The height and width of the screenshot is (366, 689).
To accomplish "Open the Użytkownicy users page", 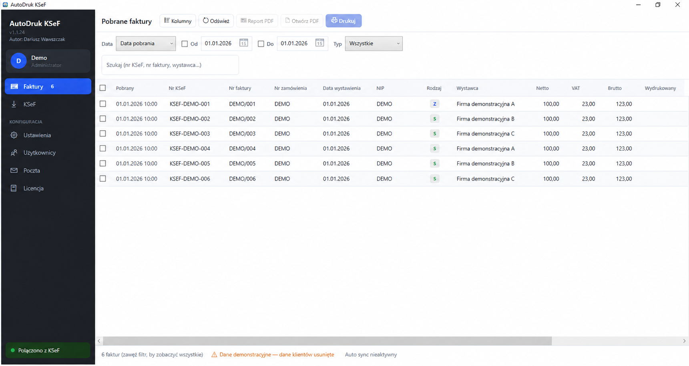I will point(48,153).
